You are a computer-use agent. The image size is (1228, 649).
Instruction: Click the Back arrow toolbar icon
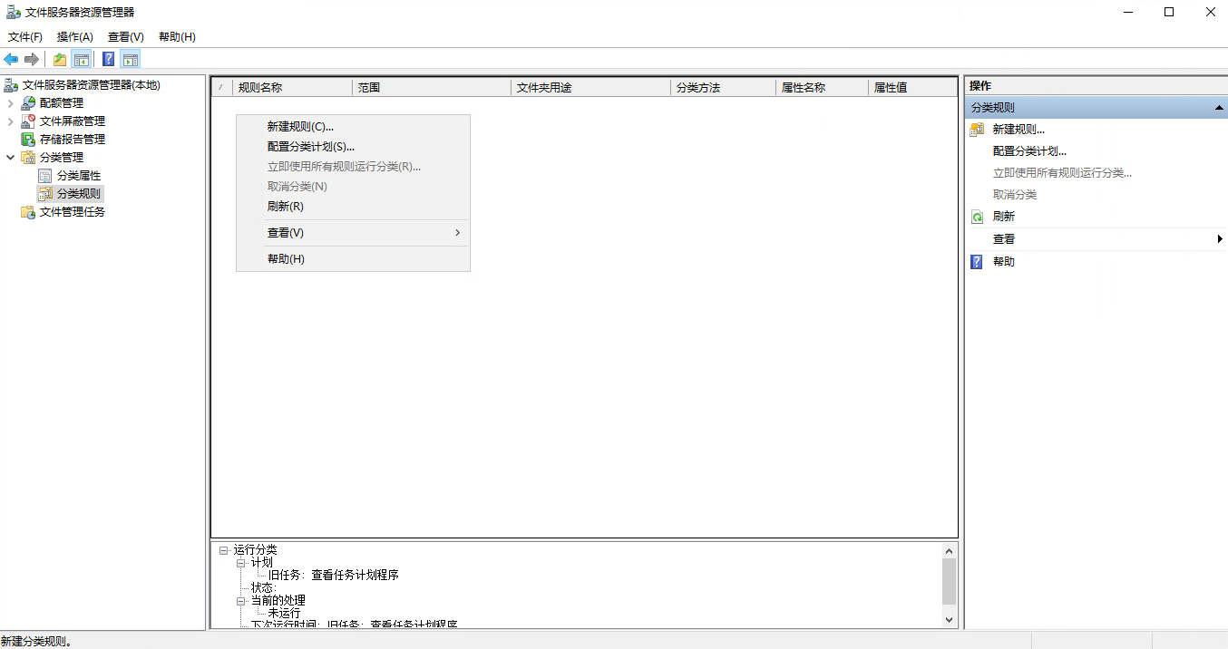(11, 60)
